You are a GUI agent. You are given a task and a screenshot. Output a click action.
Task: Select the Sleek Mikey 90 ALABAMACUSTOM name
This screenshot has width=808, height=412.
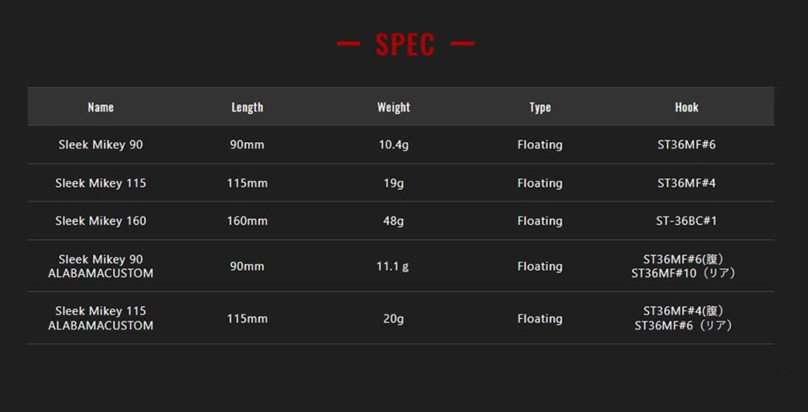coord(100,266)
